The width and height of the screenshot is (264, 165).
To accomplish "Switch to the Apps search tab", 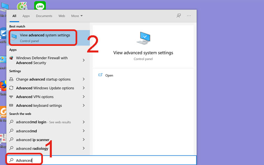I will click(26, 16).
